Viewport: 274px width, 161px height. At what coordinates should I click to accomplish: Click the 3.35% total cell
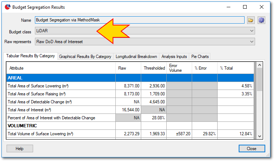235,94
